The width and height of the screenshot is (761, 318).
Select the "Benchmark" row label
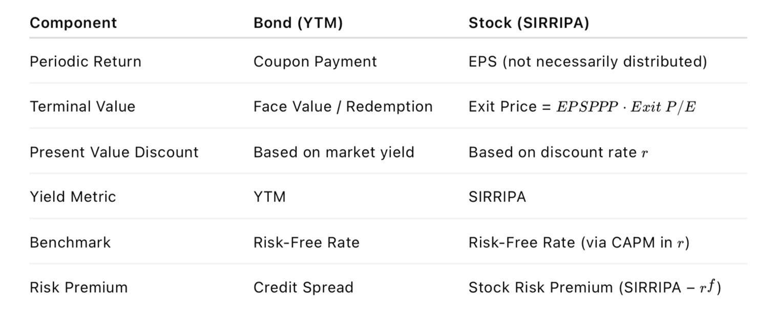coord(70,242)
